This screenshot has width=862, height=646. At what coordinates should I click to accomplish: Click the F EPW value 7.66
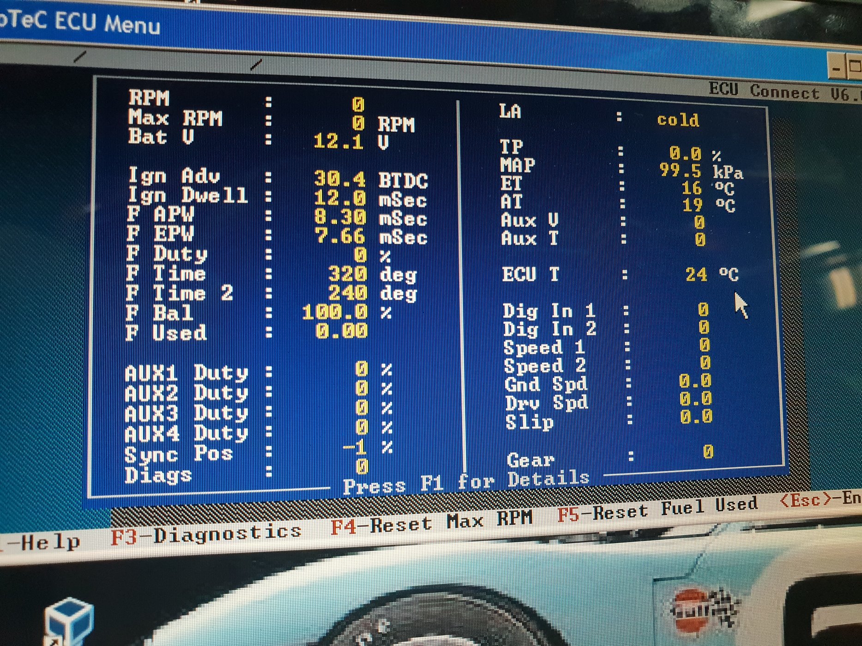[340, 236]
